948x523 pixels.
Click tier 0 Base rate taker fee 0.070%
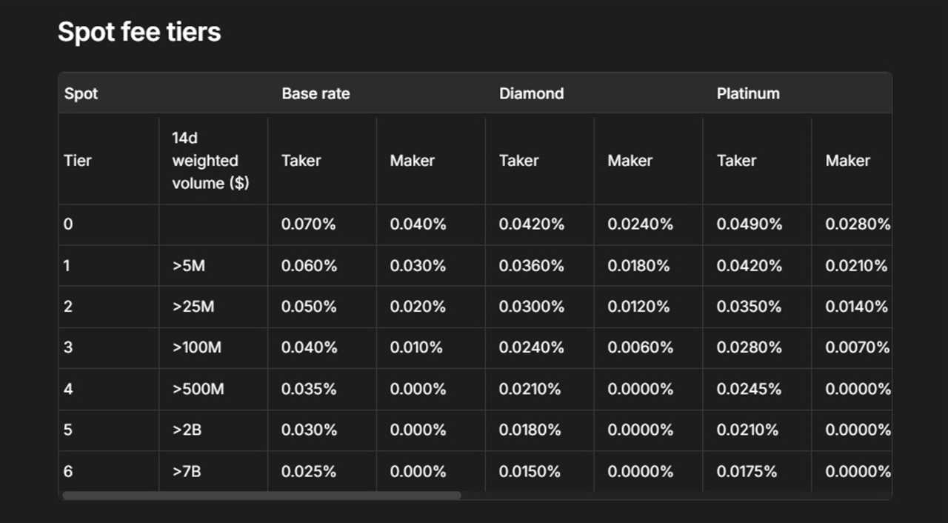pyautogui.click(x=308, y=224)
